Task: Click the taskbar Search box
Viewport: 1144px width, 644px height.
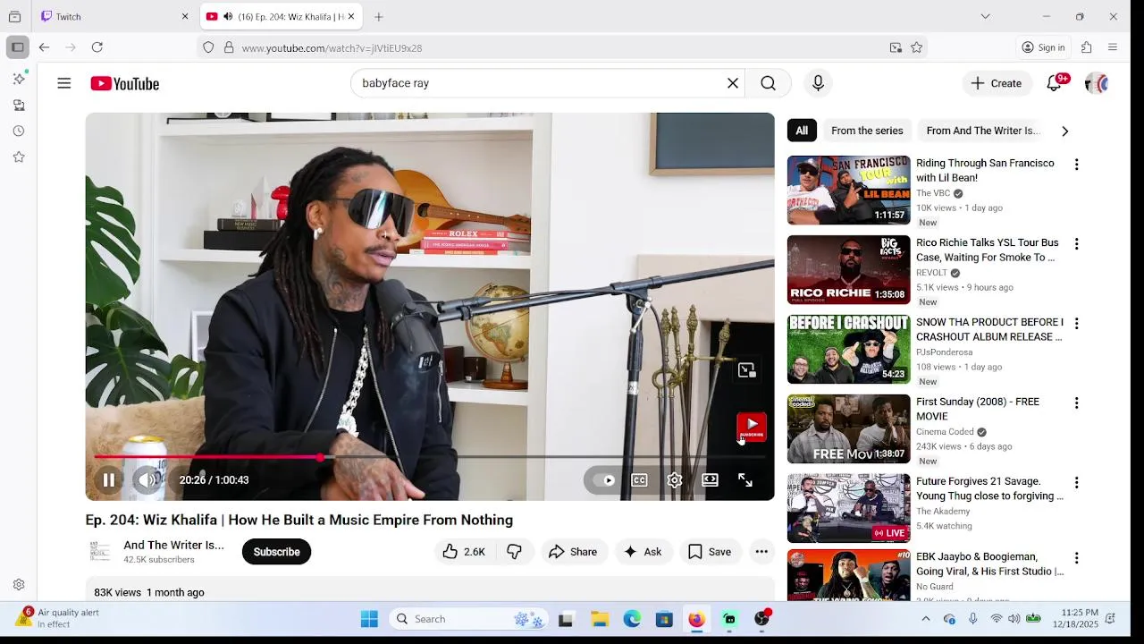Action: [x=469, y=619]
